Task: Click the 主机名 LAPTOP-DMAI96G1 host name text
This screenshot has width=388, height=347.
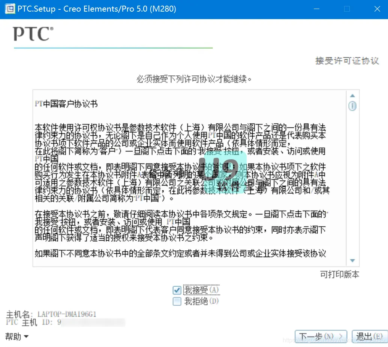Action: (51, 314)
